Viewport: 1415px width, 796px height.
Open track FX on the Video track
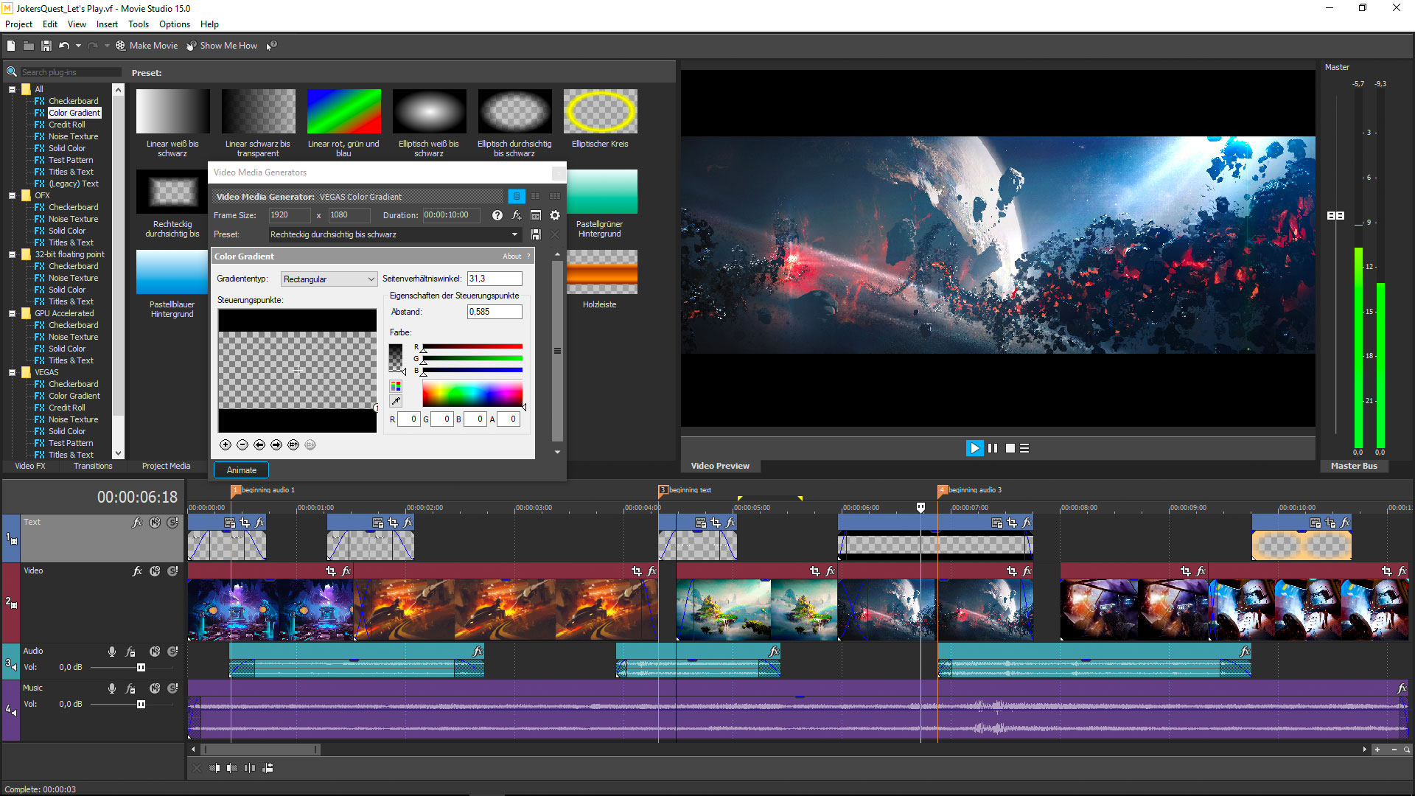pos(137,570)
